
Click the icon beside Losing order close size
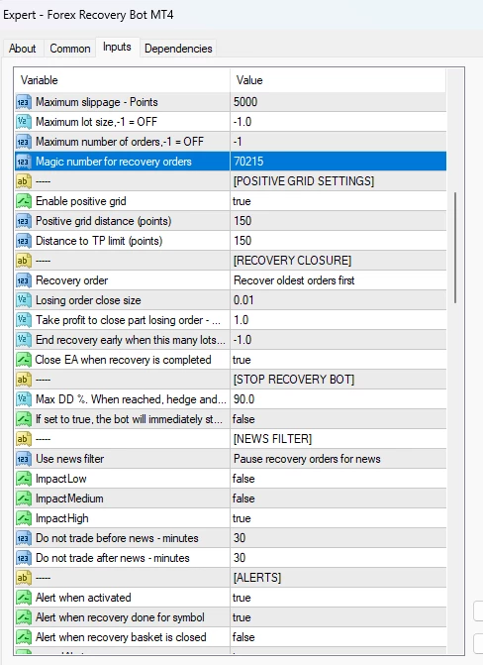tap(24, 300)
